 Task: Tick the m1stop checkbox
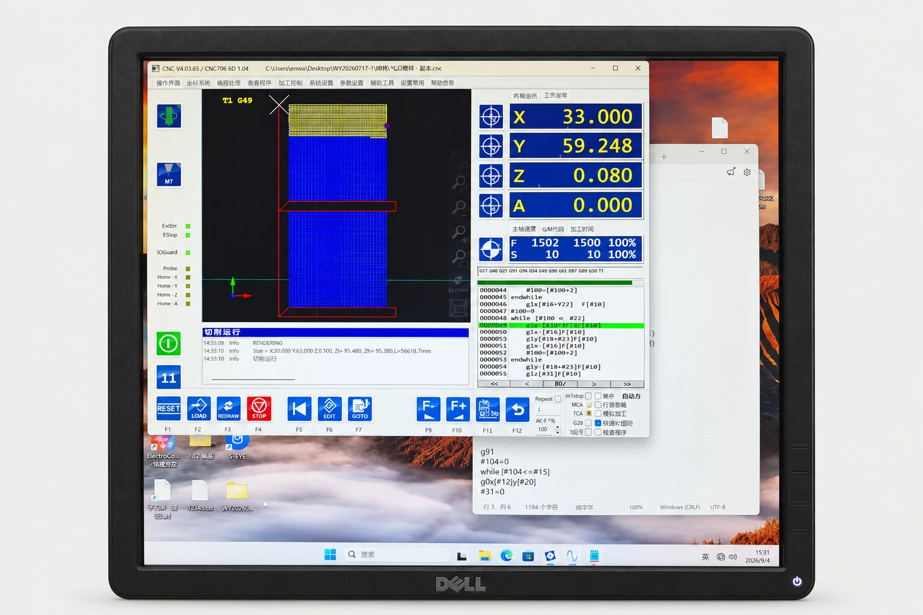[588, 396]
